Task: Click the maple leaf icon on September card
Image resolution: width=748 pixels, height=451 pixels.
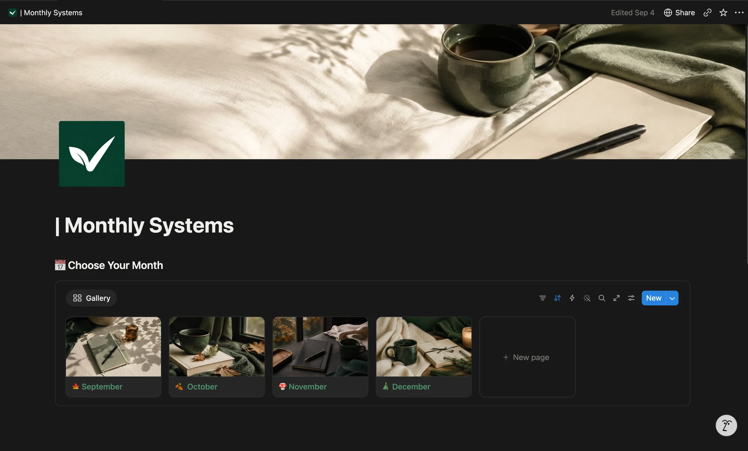Action: 76,386
